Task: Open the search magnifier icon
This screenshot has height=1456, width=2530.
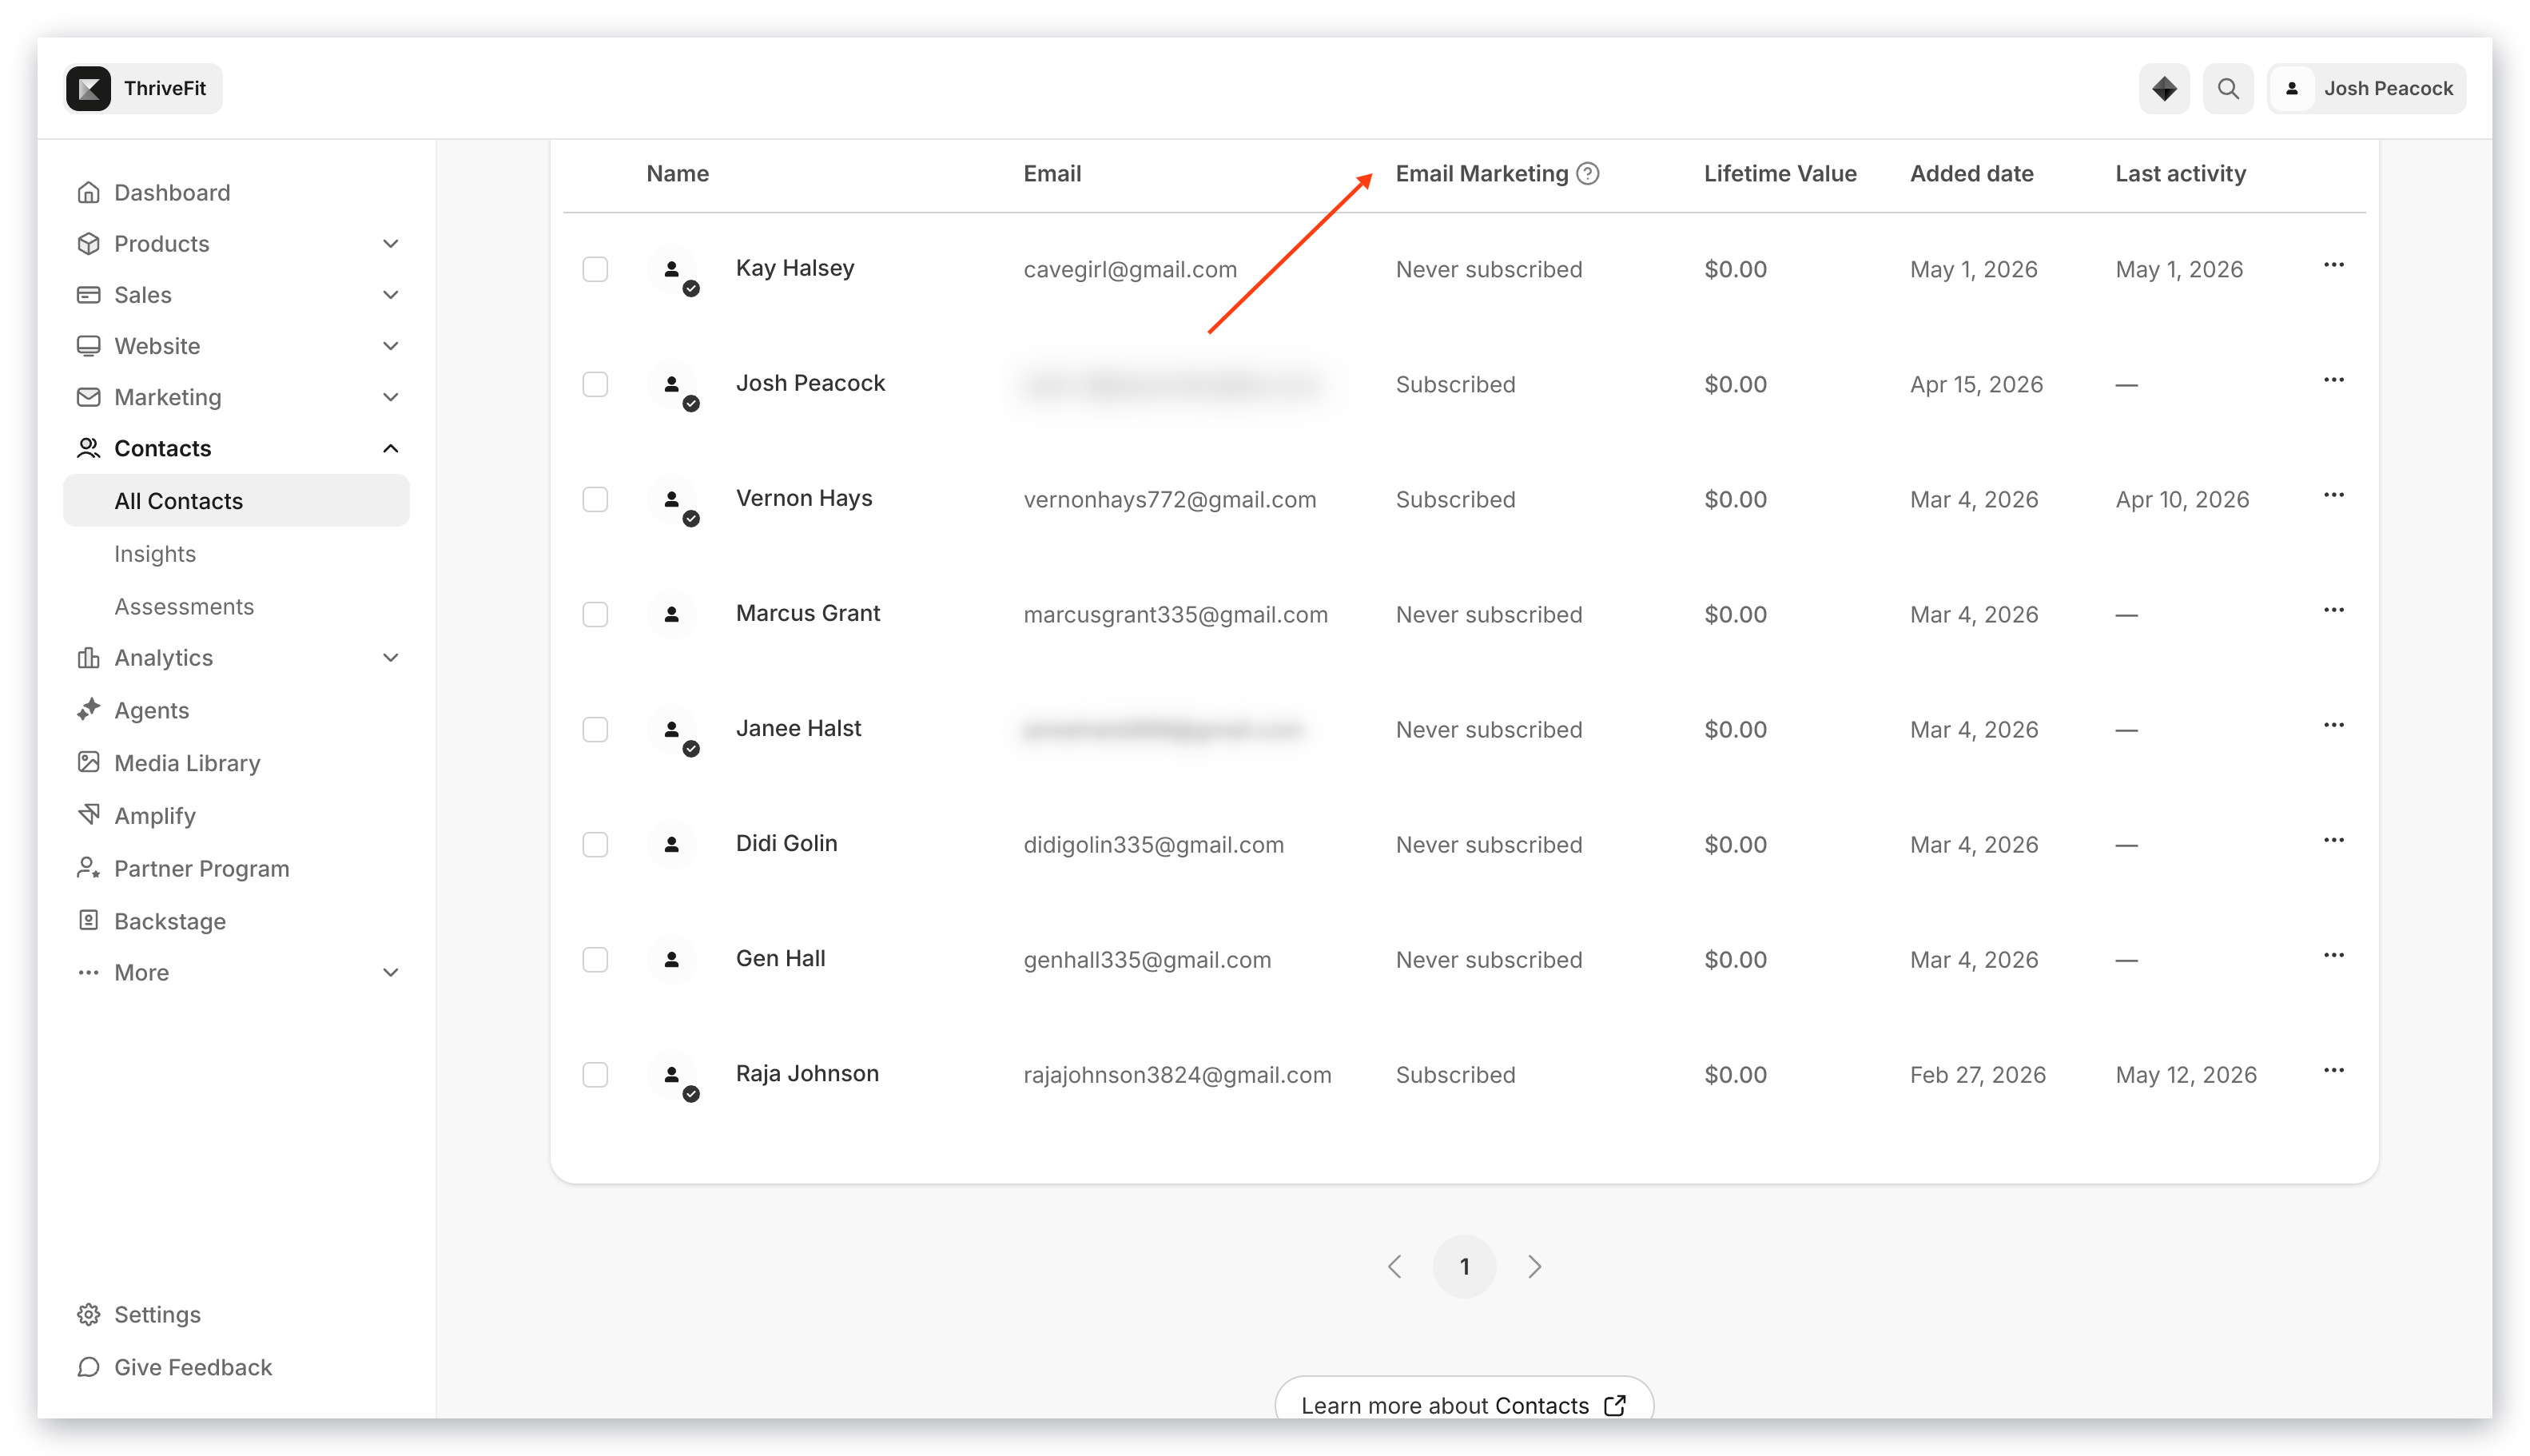Action: (2227, 88)
